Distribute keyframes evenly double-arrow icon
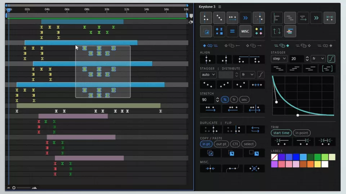Viewport: 346px width, 194px height. click(x=257, y=85)
